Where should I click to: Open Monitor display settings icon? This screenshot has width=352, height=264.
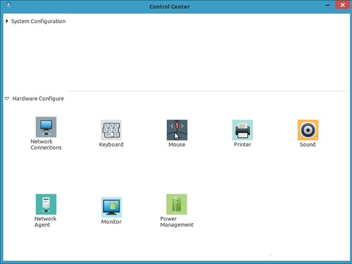click(111, 207)
